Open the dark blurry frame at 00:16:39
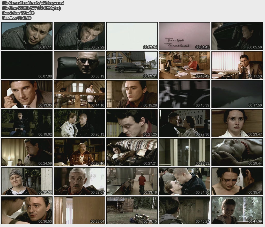The width and height of the screenshot is (265, 227). point(185,94)
